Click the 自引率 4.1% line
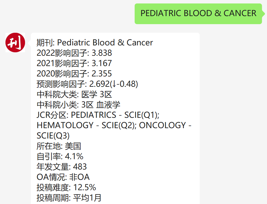Image resolution: width=267 pixels, height=204 pixels. click(60, 157)
